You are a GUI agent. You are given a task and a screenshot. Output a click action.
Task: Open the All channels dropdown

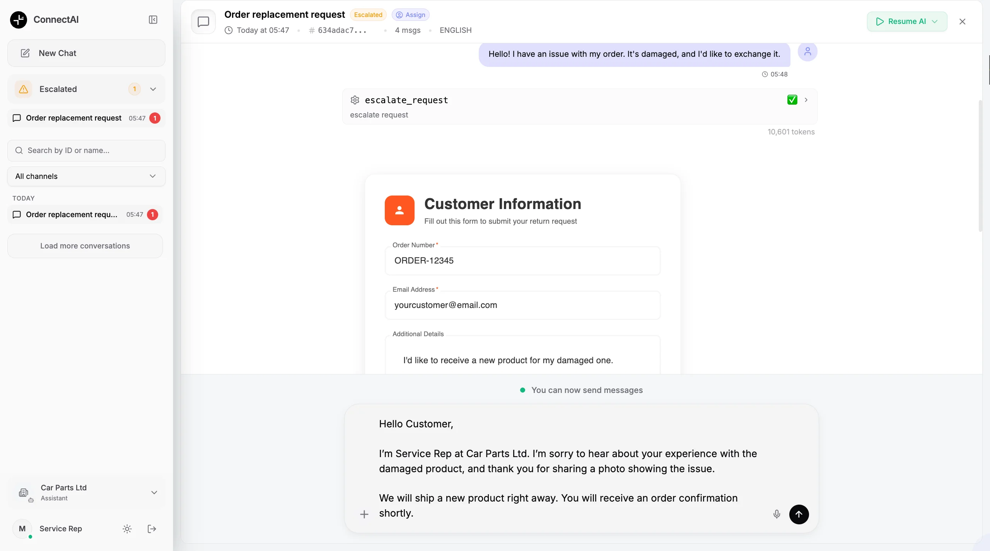pyautogui.click(x=86, y=176)
